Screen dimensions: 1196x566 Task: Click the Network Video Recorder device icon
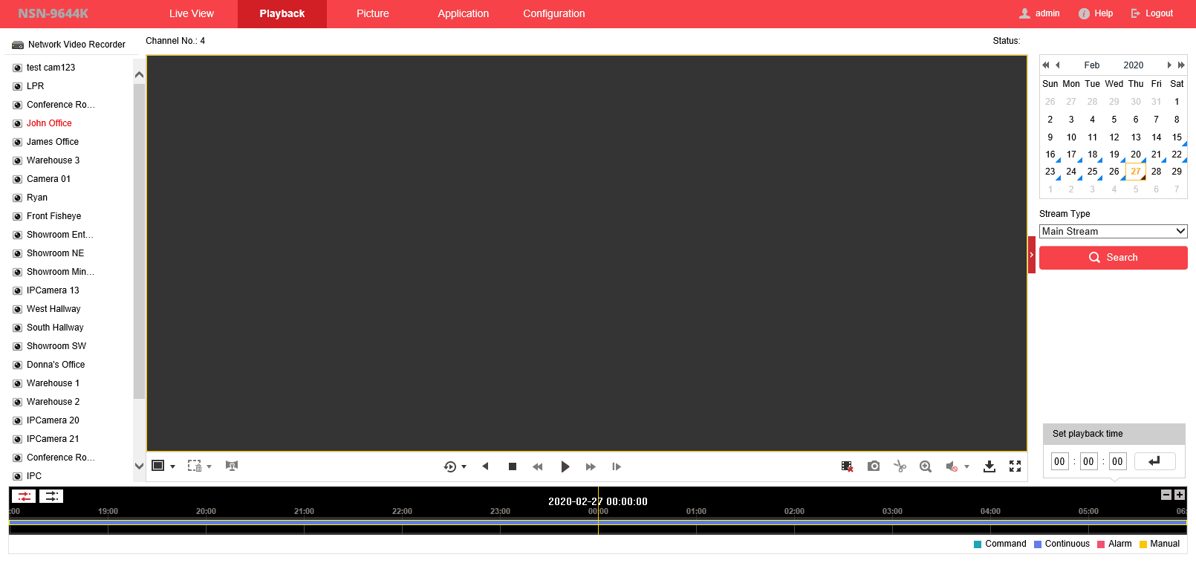[x=18, y=45]
